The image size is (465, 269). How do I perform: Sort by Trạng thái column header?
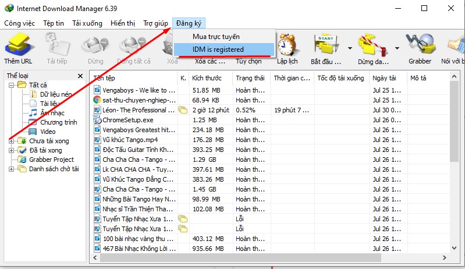click(x=251, y=78)
